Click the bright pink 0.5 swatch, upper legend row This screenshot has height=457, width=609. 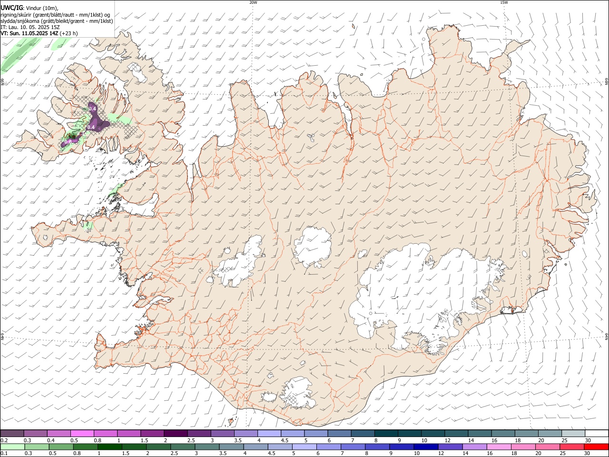(x=82, y=433)
